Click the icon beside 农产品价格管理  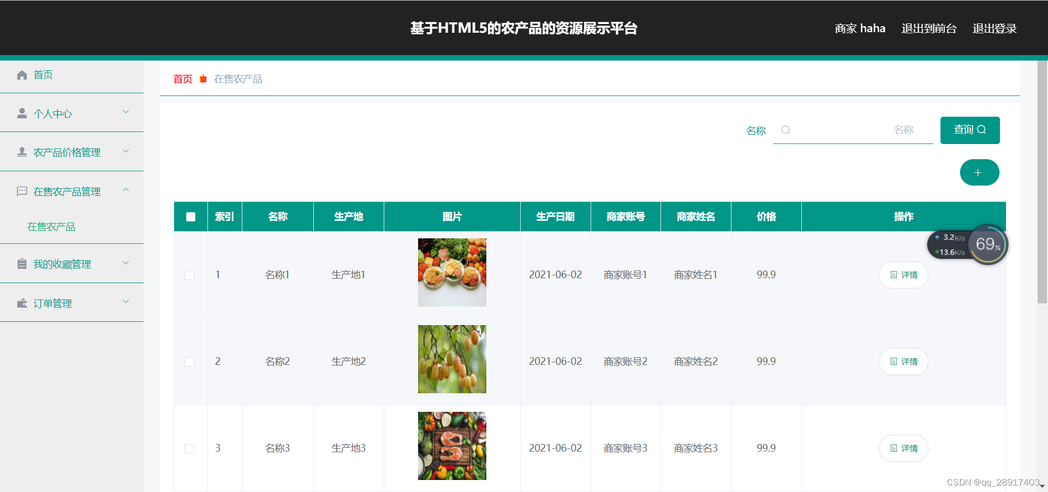(22, 152)
